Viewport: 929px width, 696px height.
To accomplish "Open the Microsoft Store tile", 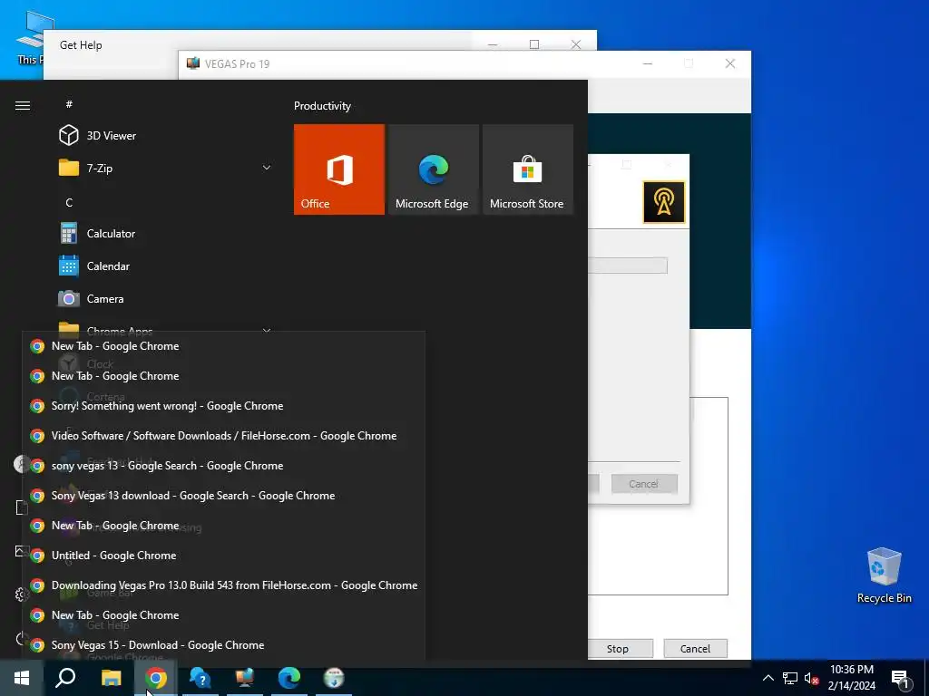I will point(528,169).
